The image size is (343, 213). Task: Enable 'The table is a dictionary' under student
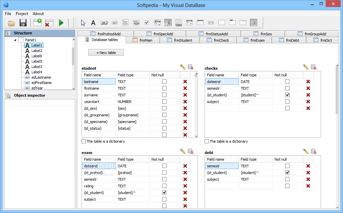84,141
